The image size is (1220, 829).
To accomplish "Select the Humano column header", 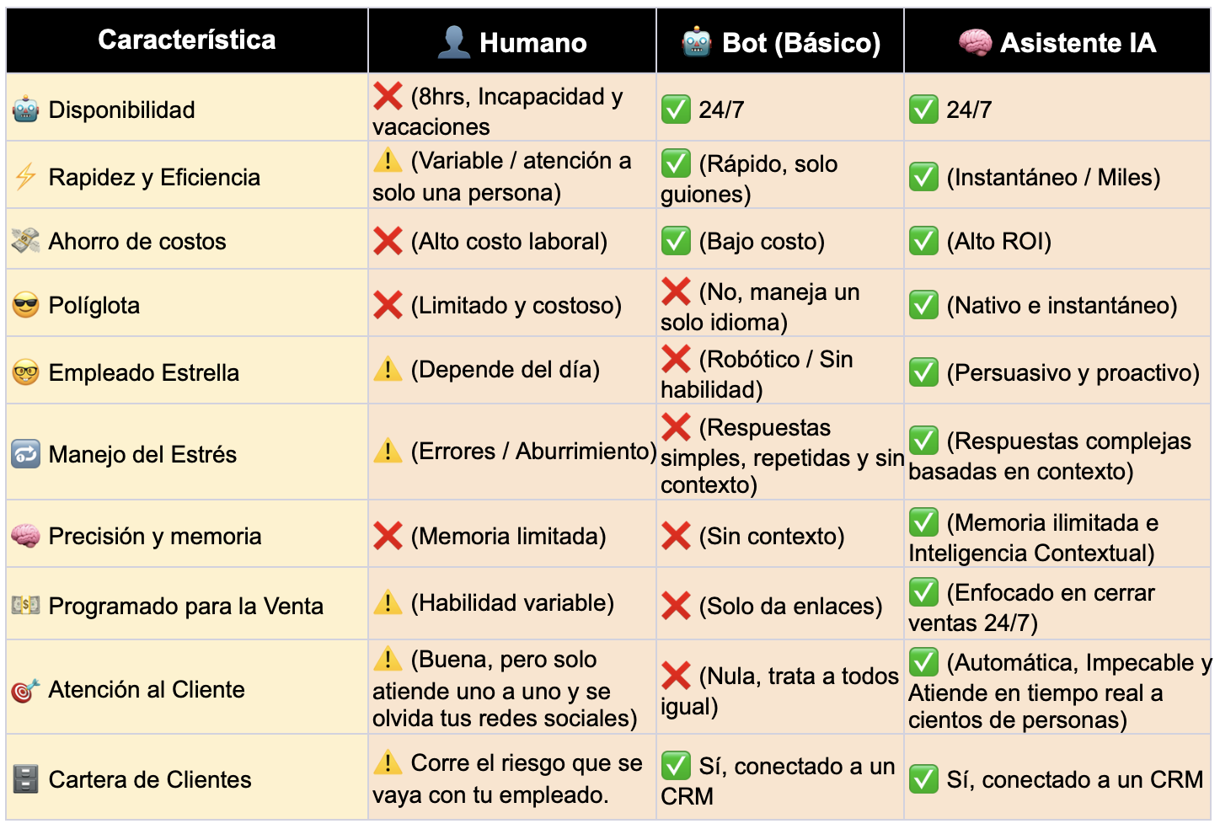I will click(512, 42).
